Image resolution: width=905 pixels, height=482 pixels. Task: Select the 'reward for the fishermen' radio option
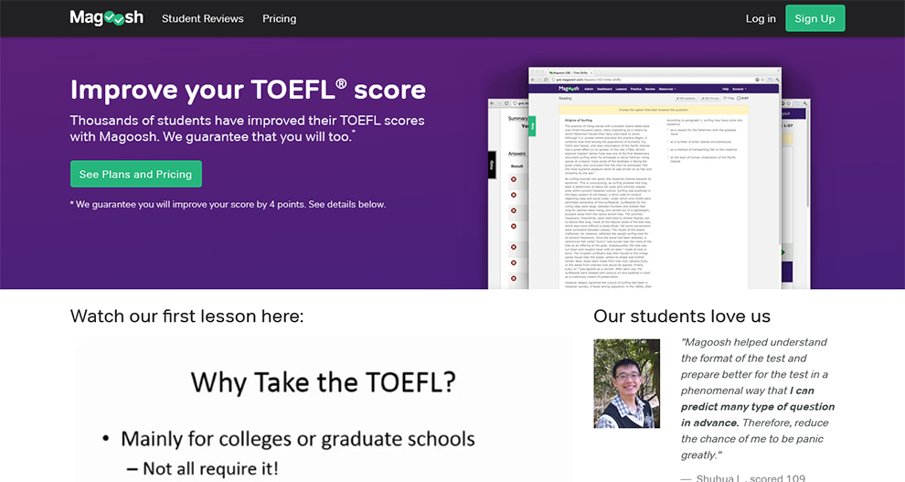[669, 132]
